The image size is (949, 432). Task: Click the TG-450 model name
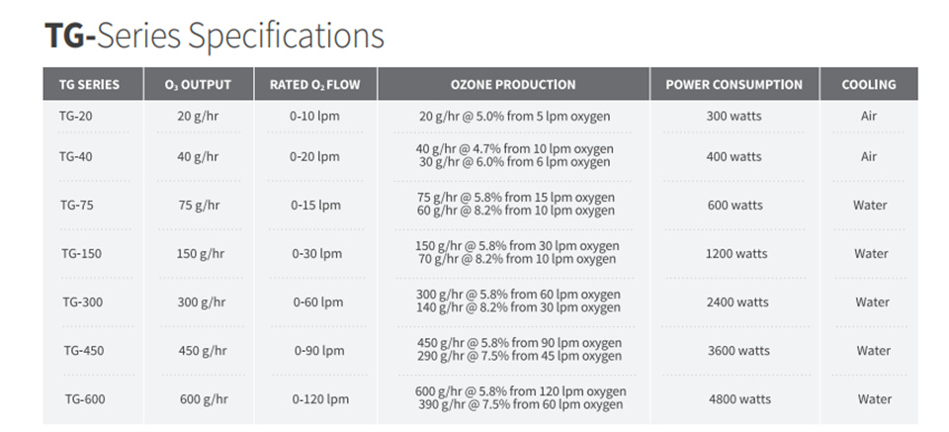click(84, 350)
